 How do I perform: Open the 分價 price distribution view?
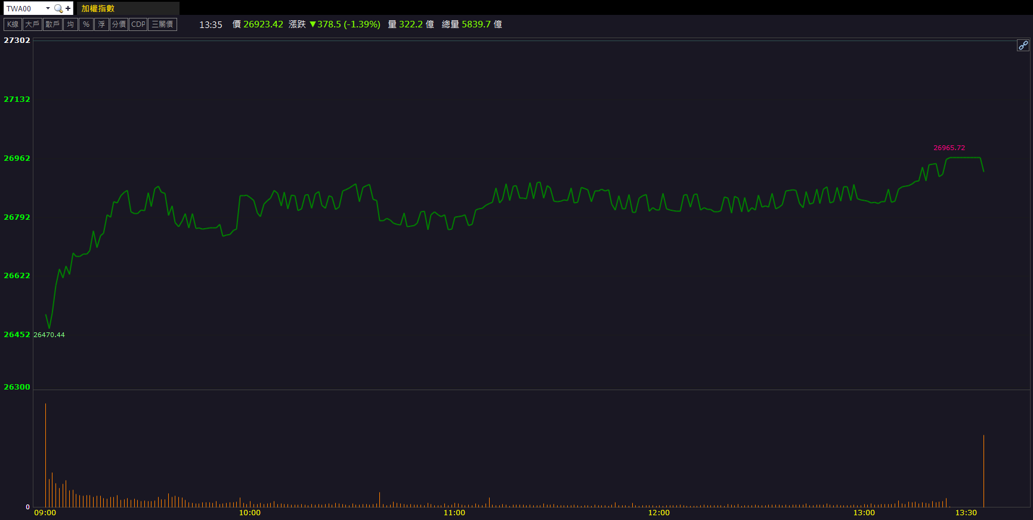119,24
